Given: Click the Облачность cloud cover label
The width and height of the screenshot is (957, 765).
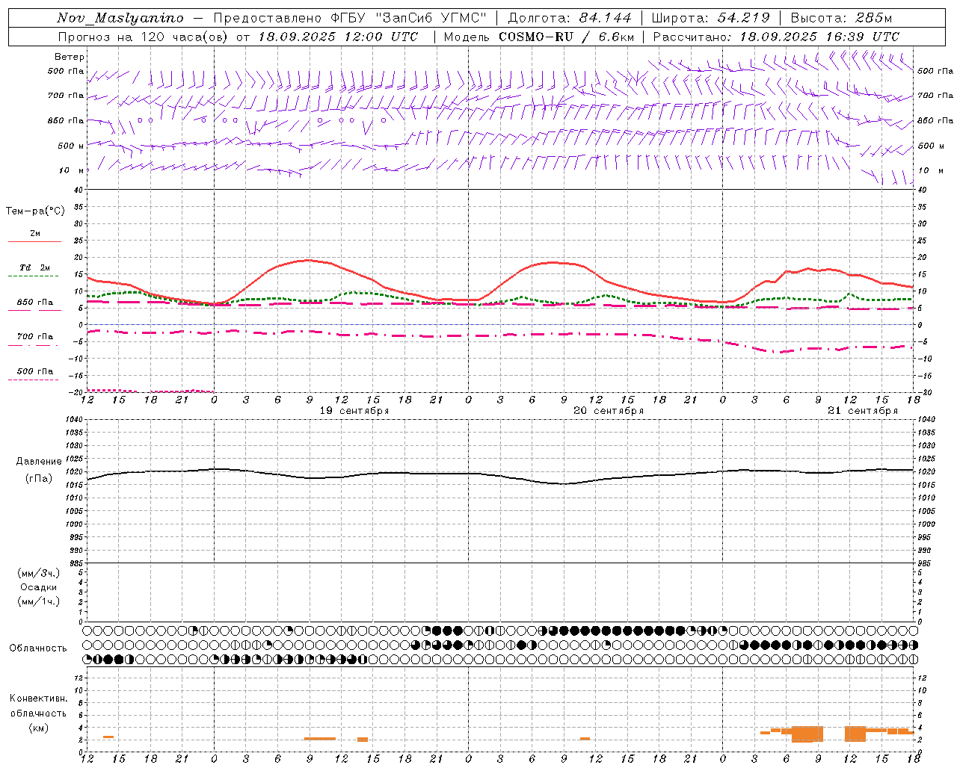Looking at the screenshot, I should pyautogui.click(x=38, y=648).
